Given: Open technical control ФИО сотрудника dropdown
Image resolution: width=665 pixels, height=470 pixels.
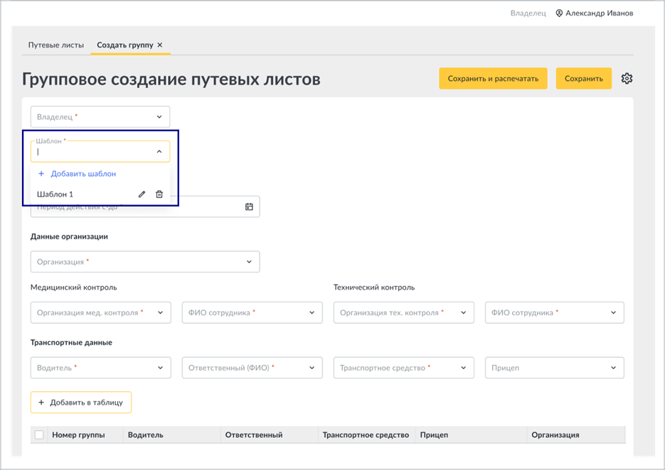Looking at the screenshot, I should [554, 312].
